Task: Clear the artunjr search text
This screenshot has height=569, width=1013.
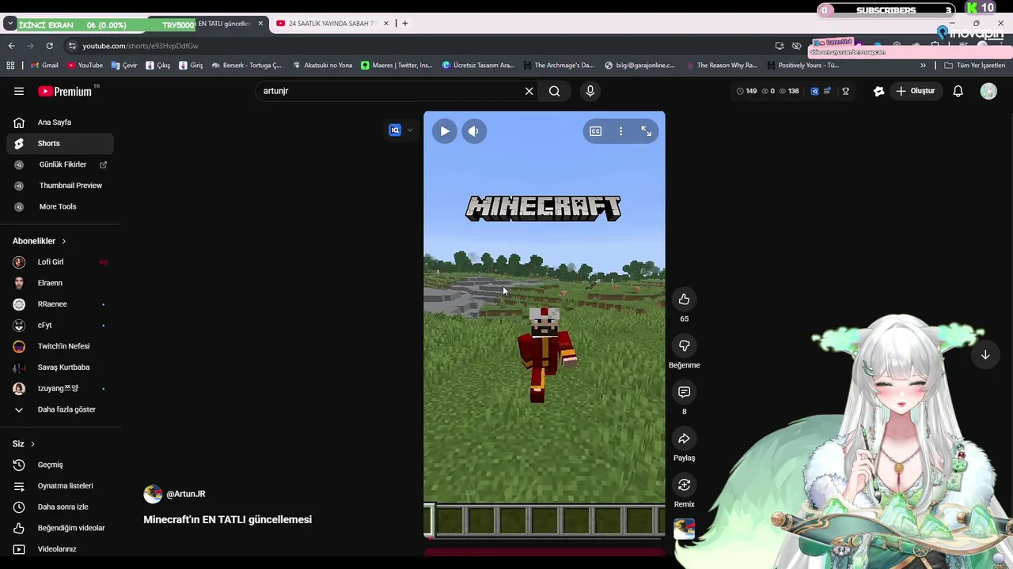Action: [529, 91]
